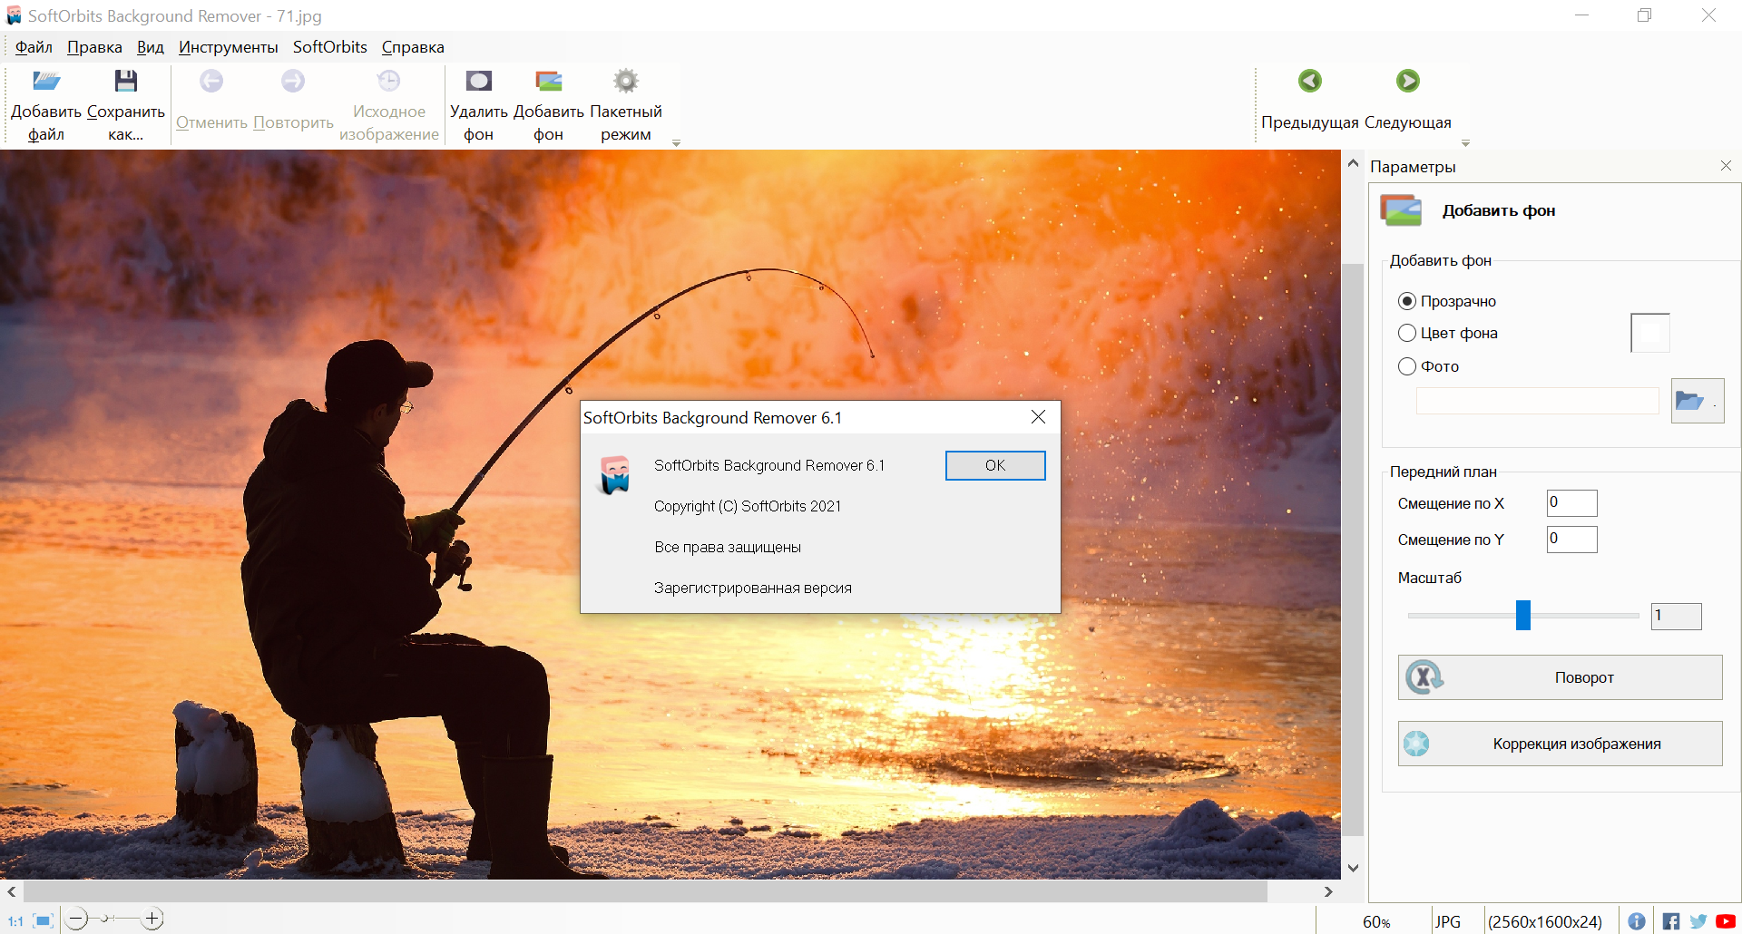Image resolution: width=1742 pixels, height=934 pixels.
Task: Go to the previous image green arrow
Action: point(1309,82)
